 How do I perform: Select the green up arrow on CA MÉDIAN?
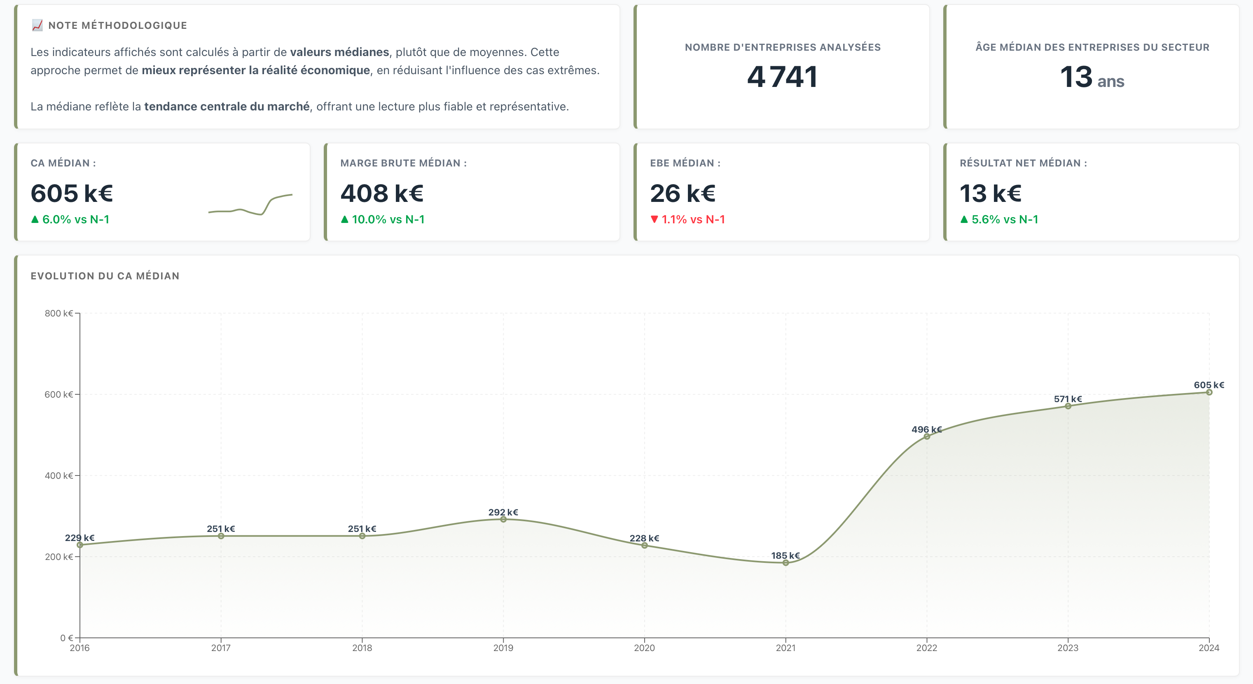[34, 219]
